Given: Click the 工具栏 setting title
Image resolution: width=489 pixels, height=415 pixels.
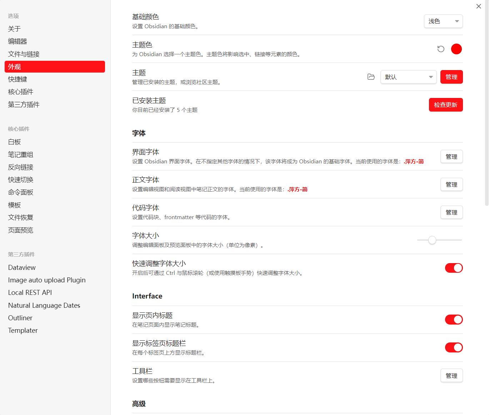Looking at the screenshot, I should pyautogui.click(x=142, y=371).
